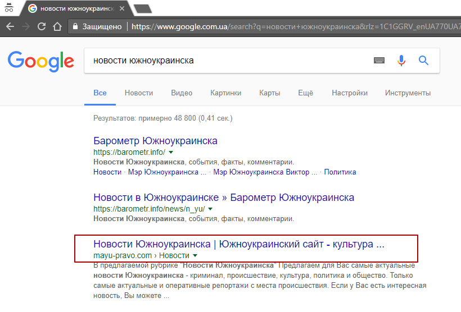Open the 'Мэр Южноукраинска Виктор ...' sitelink
The width and height of the screenshot is (461, 312).
click(x=265, y=172)
